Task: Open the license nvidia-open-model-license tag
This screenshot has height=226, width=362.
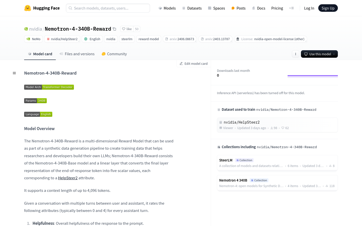Action: tap(270, 39)
